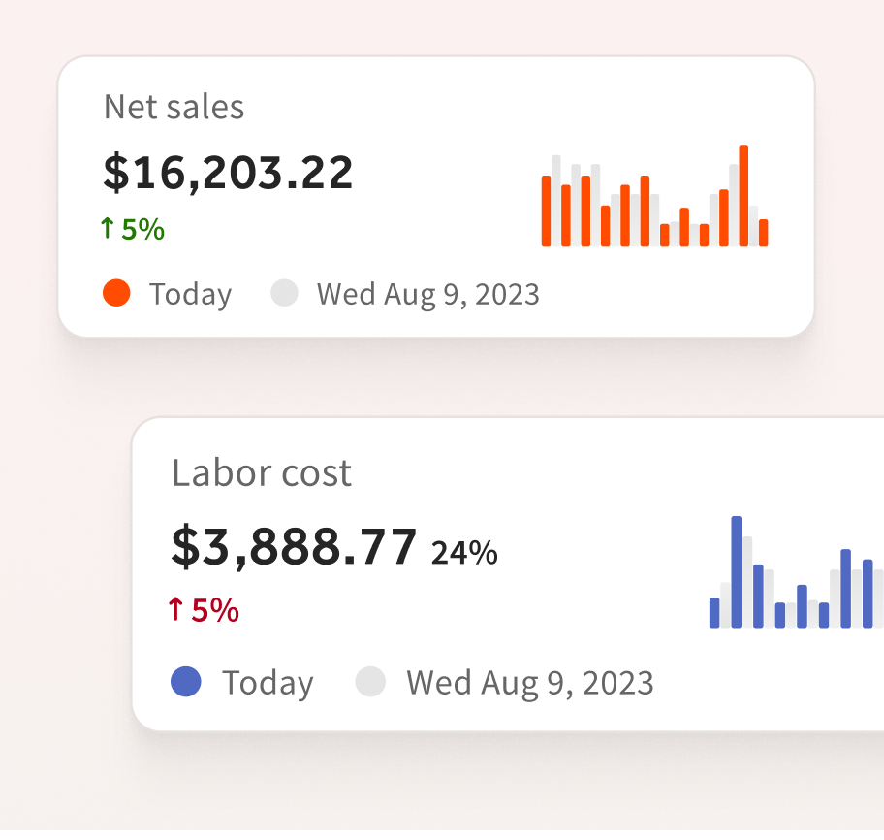Image resolution: width=884 pixels, height=840 pixels.
Task: Click the gray Wed Aug 9 dot on Net sales
Action: tap(284, 293)
